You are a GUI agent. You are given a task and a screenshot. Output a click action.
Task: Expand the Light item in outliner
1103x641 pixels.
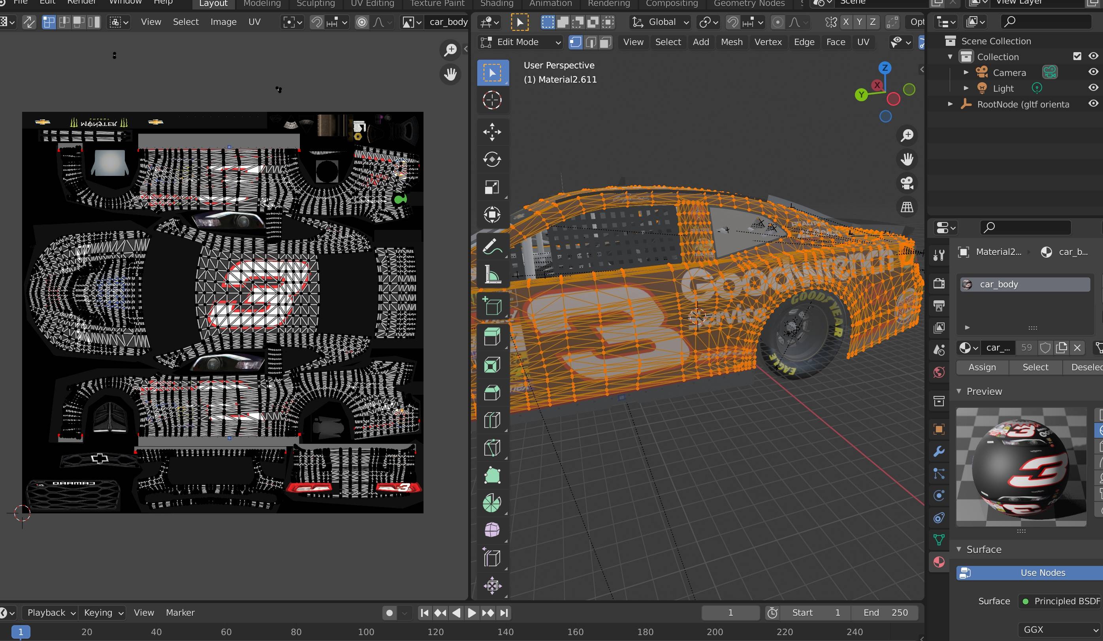(x=966, y=88)
